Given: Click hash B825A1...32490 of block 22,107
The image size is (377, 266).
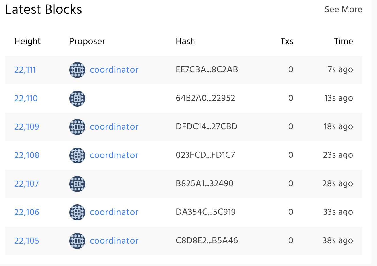Looking at the screenshot, I should click(204, 184).
